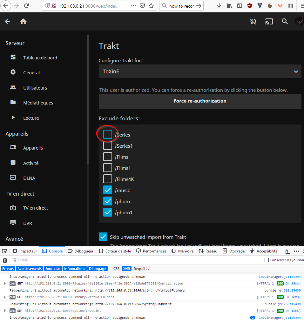Open the Tableau de bord dashboard icon
The width and height of the screenshot is (304, 322).
[13, 57]
